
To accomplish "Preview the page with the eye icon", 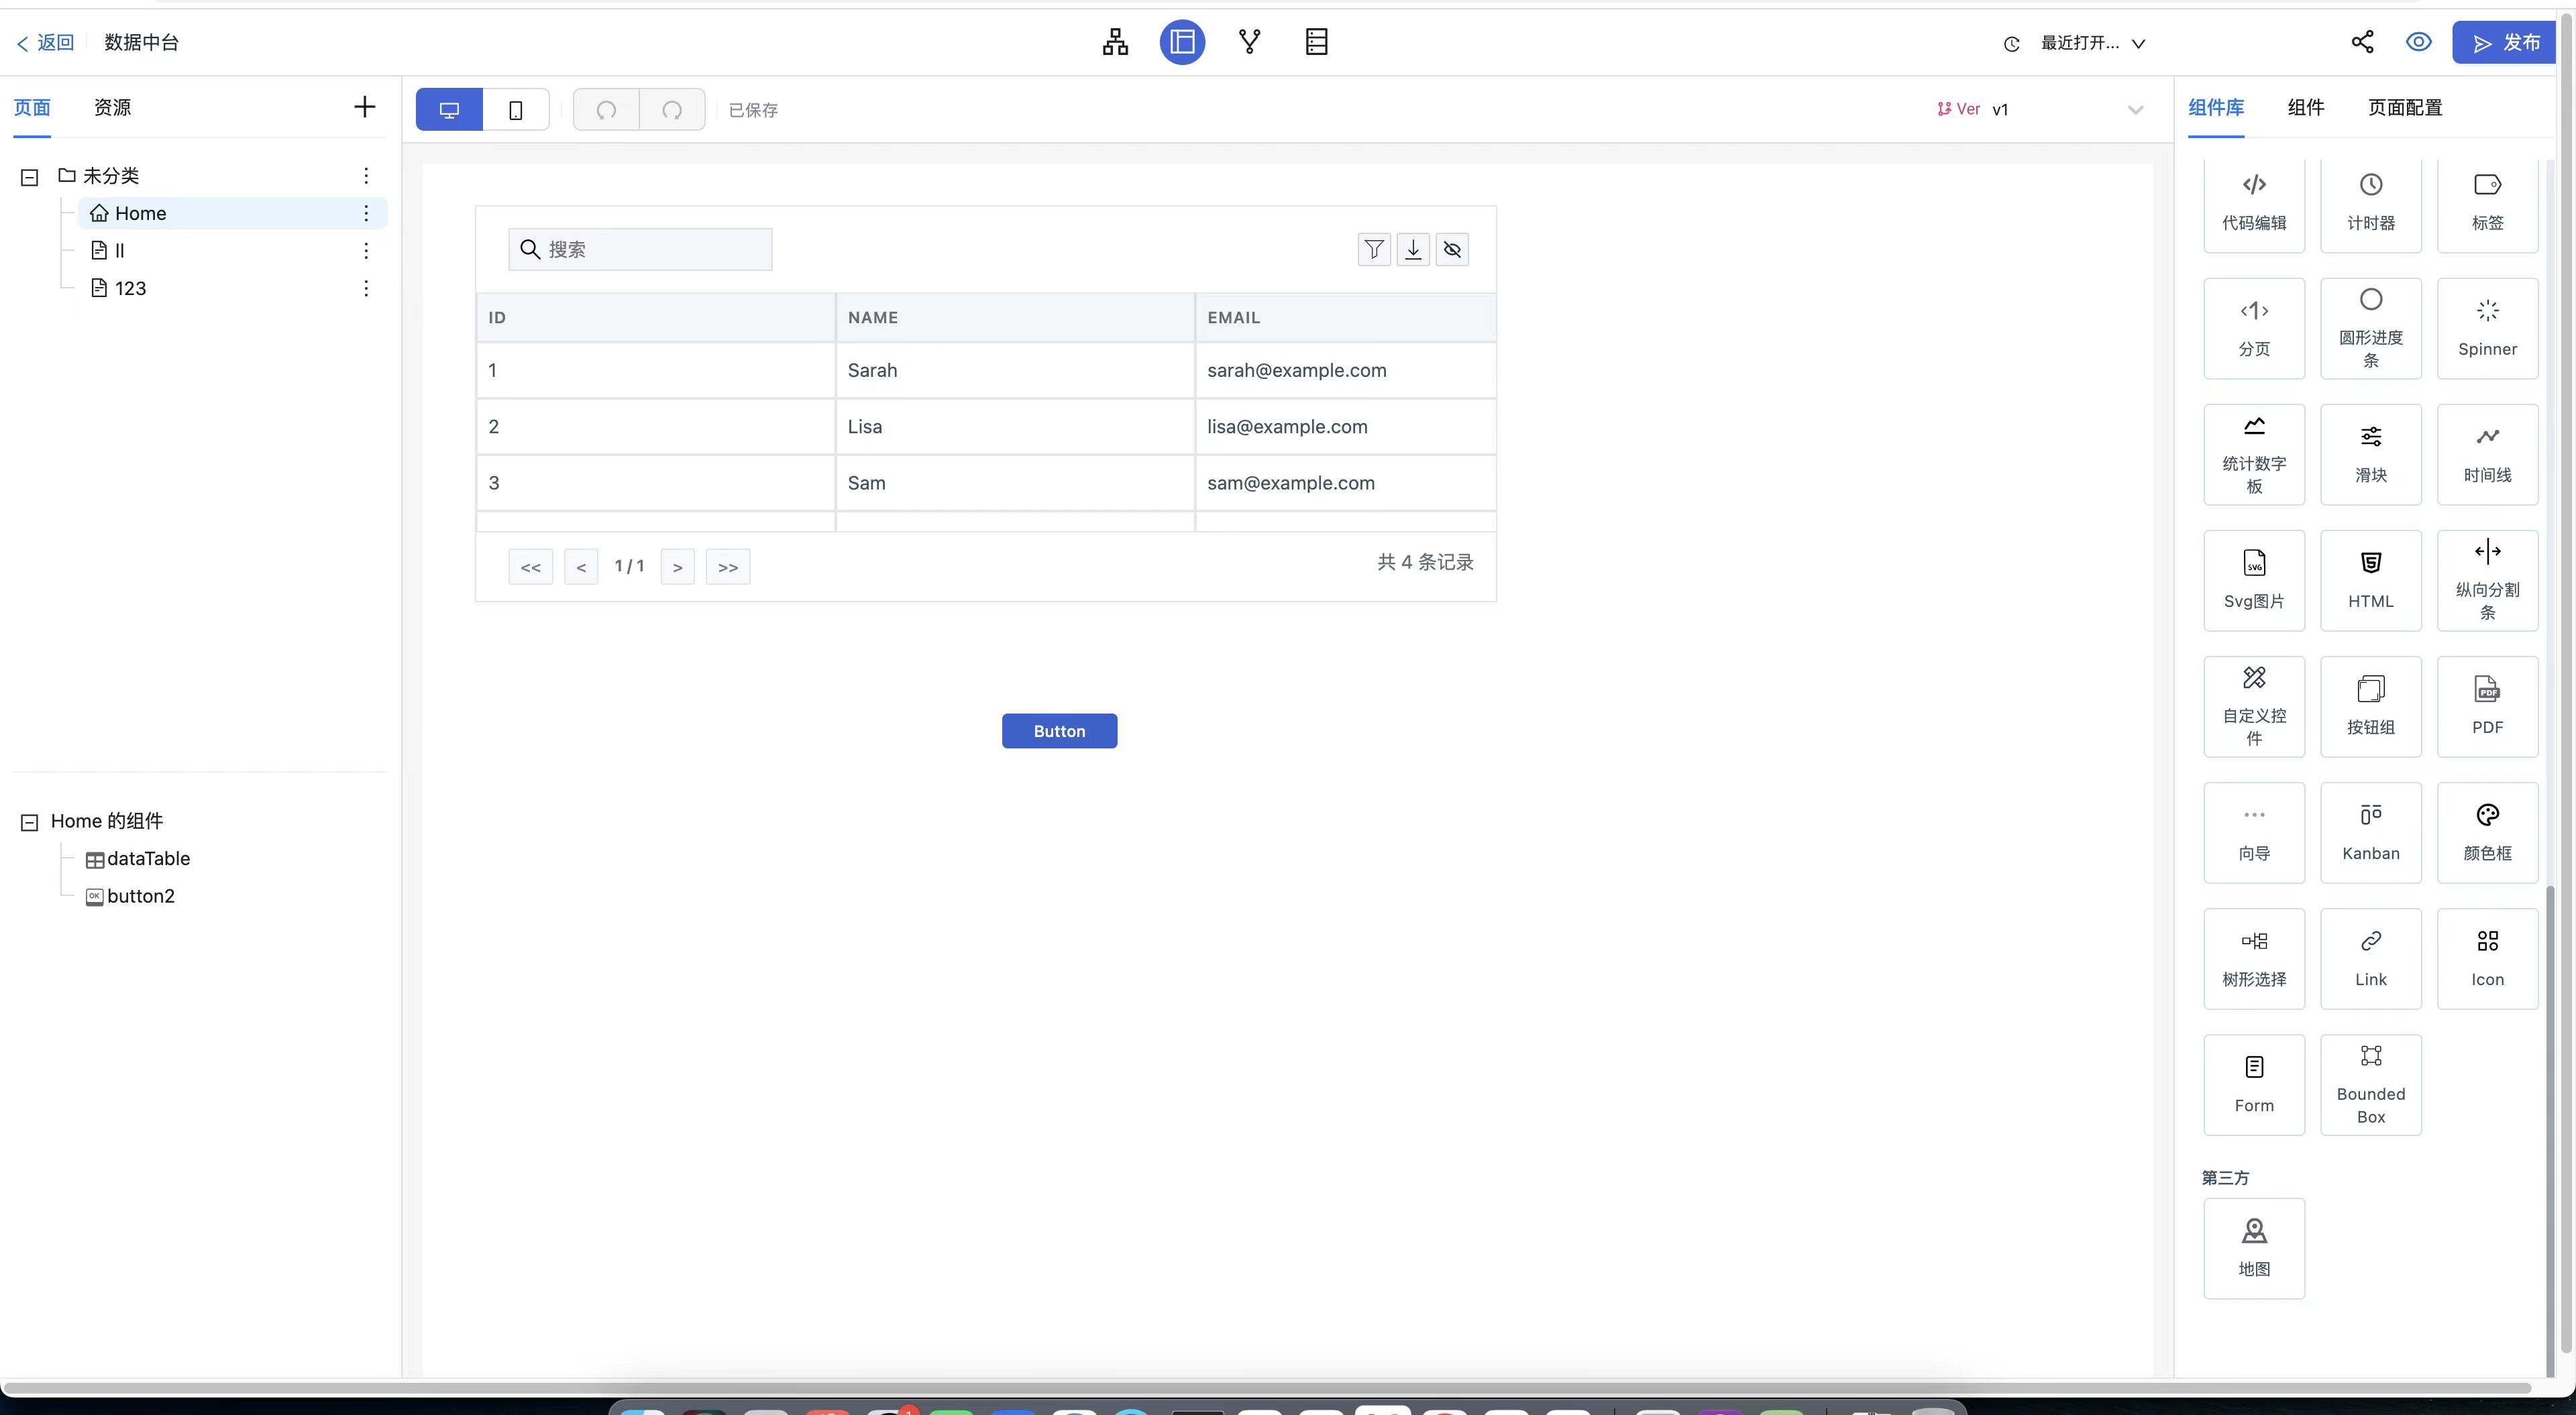I will 2418,42.
